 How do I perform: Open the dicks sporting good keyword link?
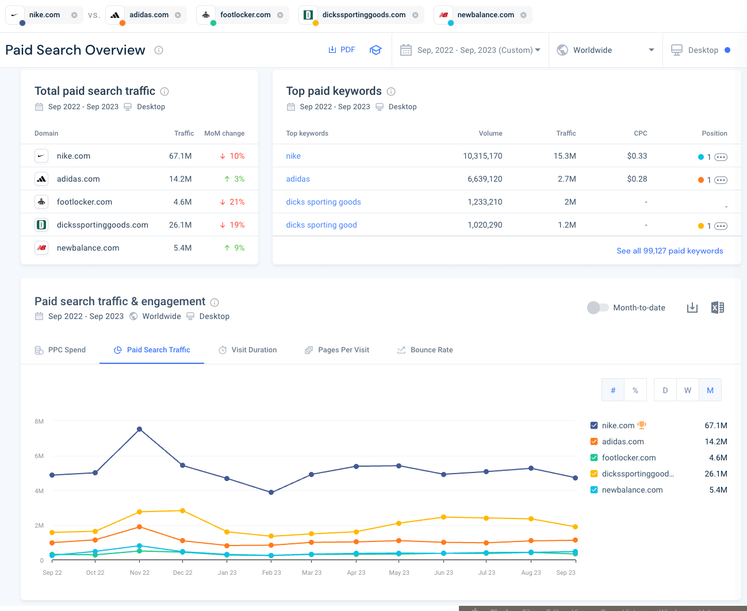coord(321,225)
